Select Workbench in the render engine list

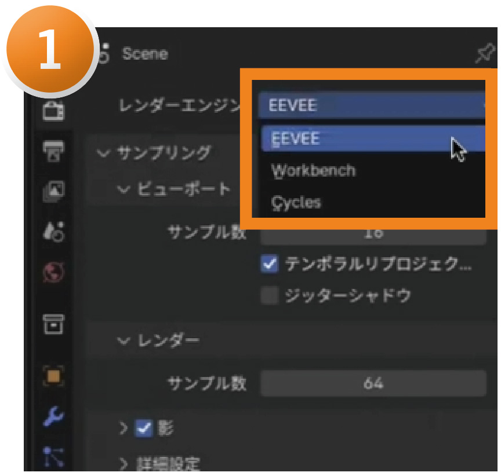[x=373, y=170]
